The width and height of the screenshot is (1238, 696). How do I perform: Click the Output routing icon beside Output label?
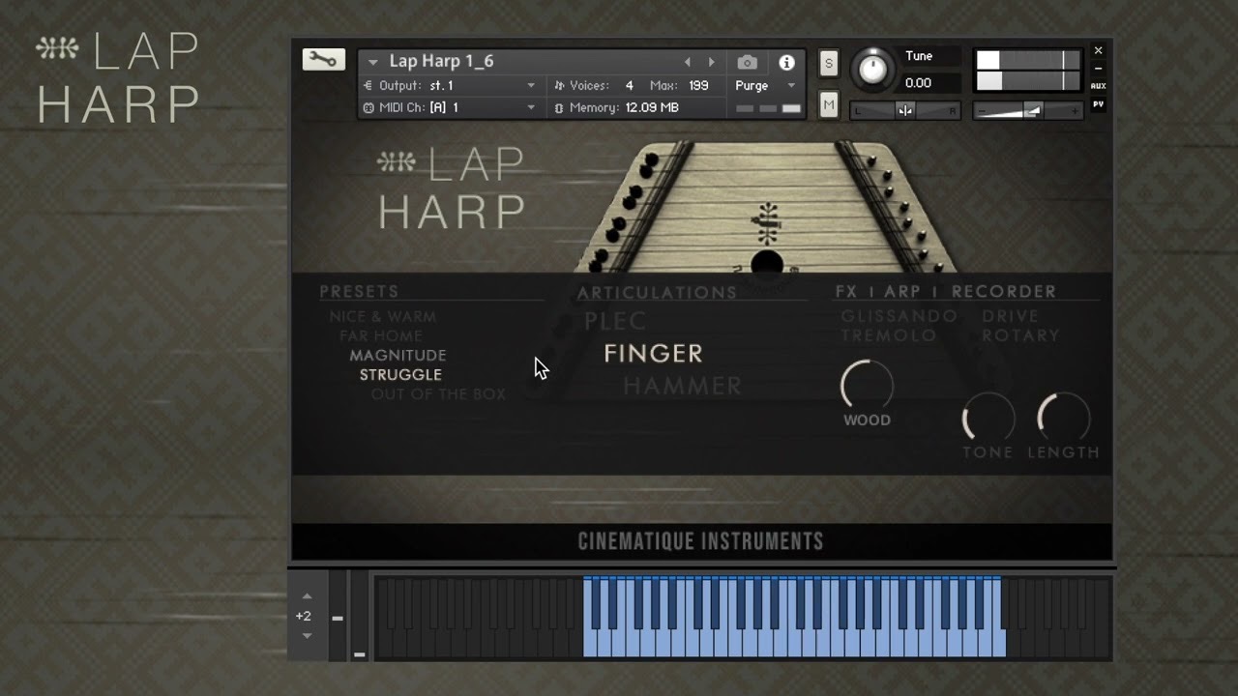click(x=368, y=85)
